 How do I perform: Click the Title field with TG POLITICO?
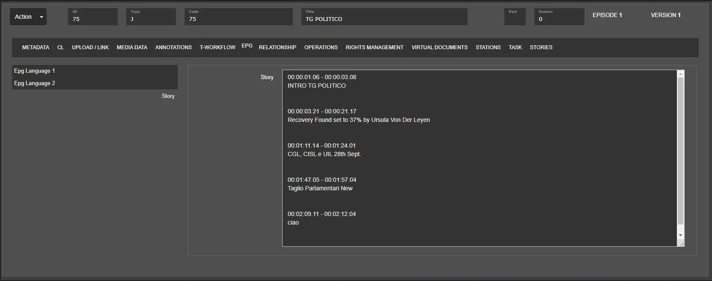pos(384,19)
